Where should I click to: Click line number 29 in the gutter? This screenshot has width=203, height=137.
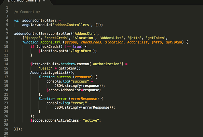pos(6,129)
